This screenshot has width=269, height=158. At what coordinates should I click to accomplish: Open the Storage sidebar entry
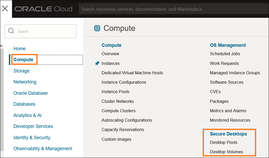[x=21, y=71]
